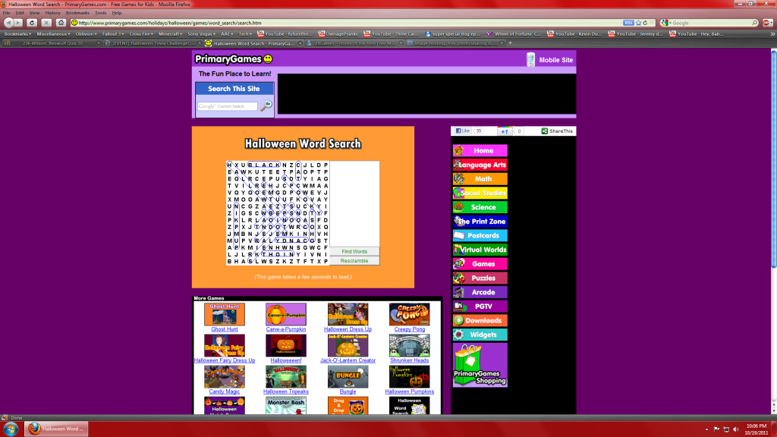Screen dimensions: 777x437
Task: Open the ShareThis sharing widget
Action: click(x=558, y=131)
